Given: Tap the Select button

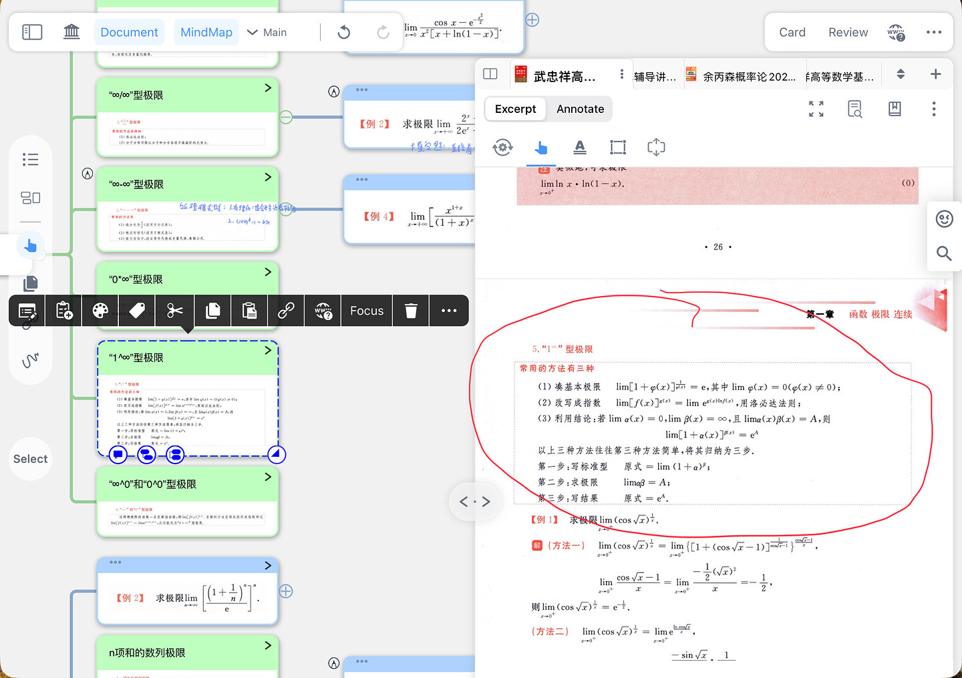Looking at the screenshot, I should 30,459.
